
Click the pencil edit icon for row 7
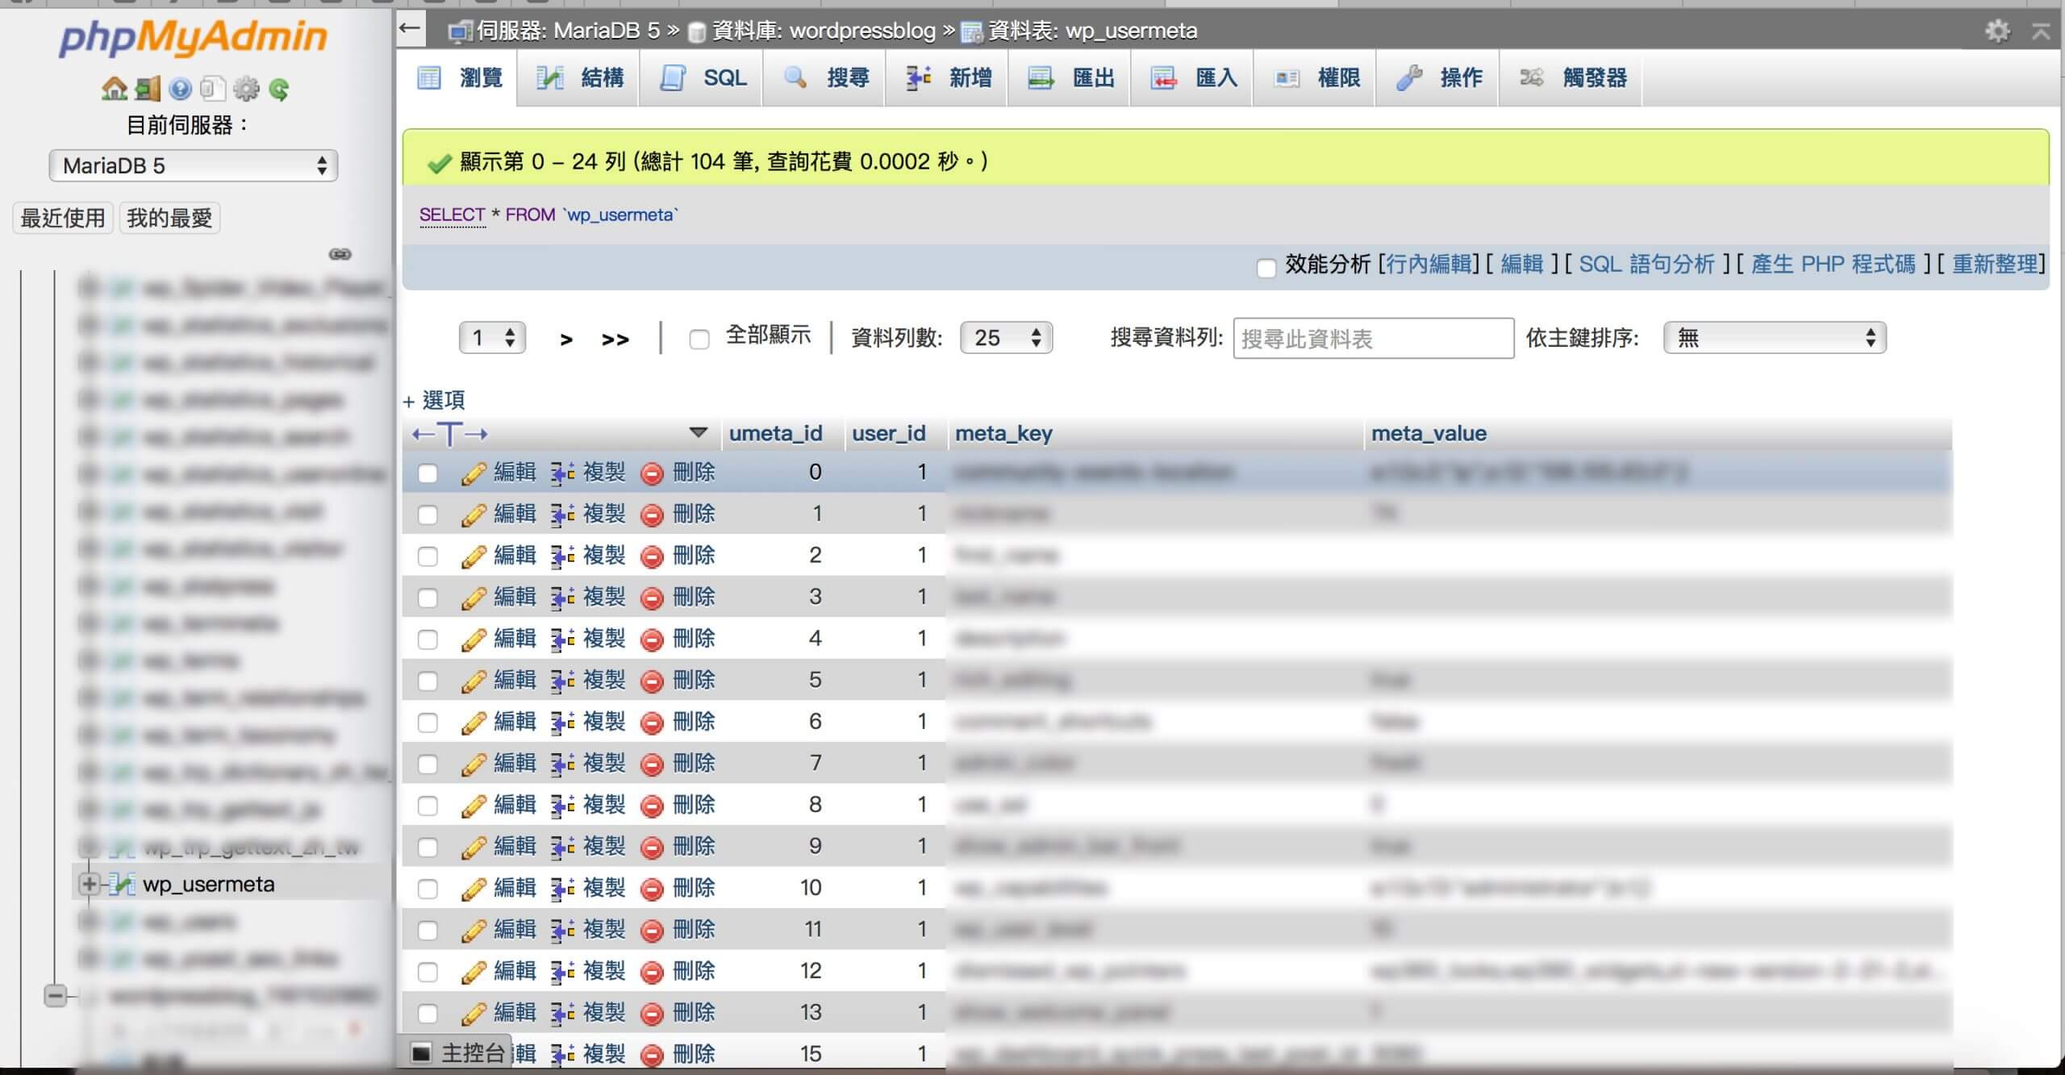473,765
